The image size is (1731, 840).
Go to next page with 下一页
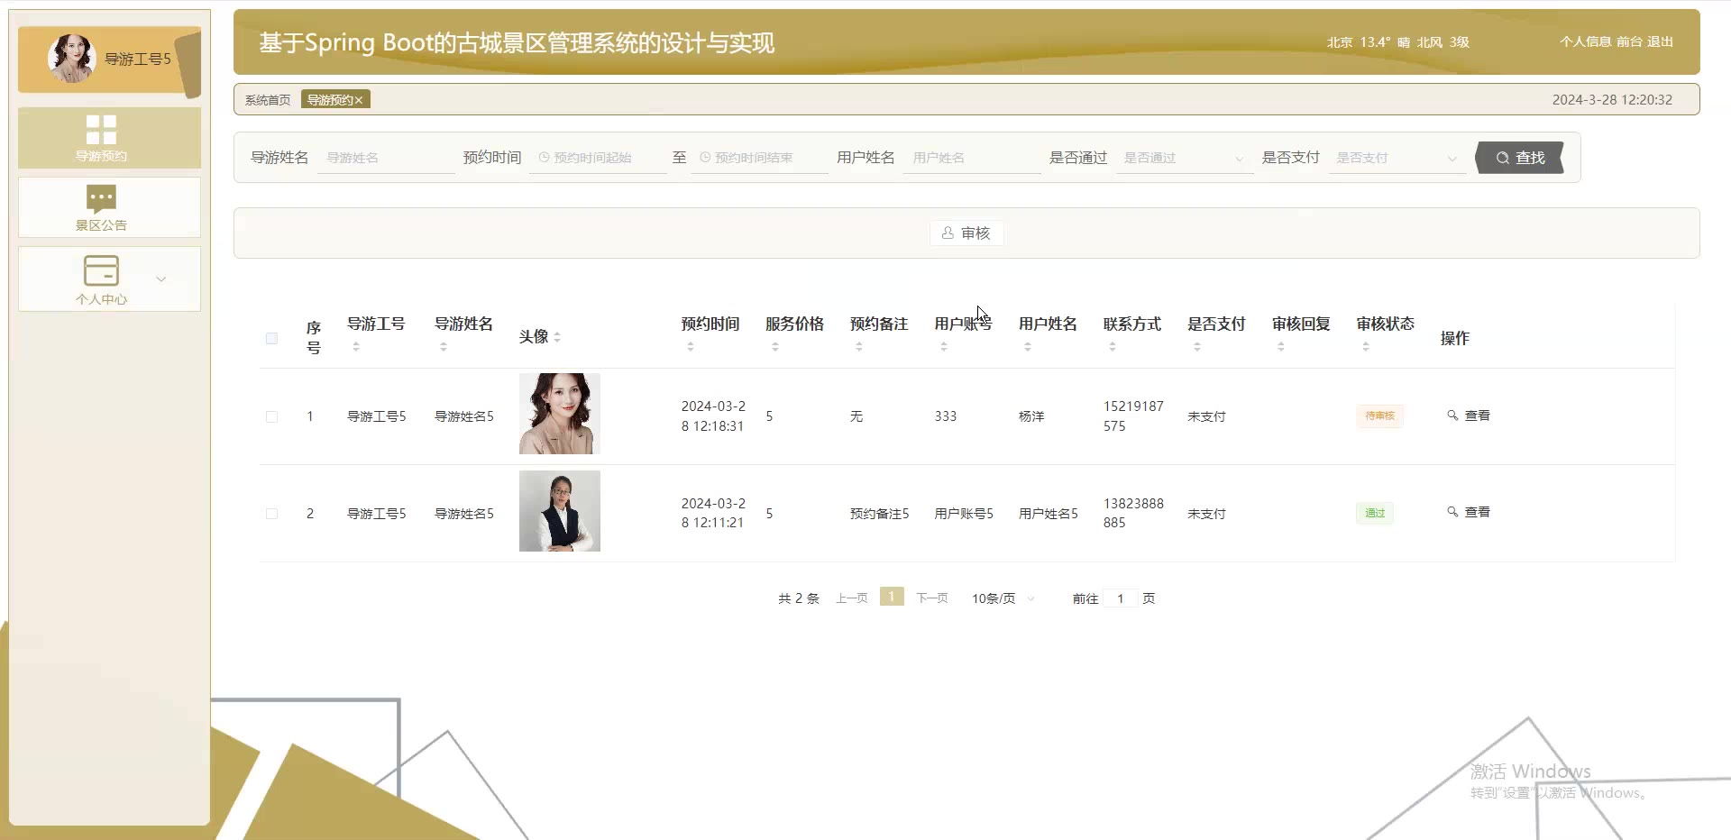click(932, 598)
